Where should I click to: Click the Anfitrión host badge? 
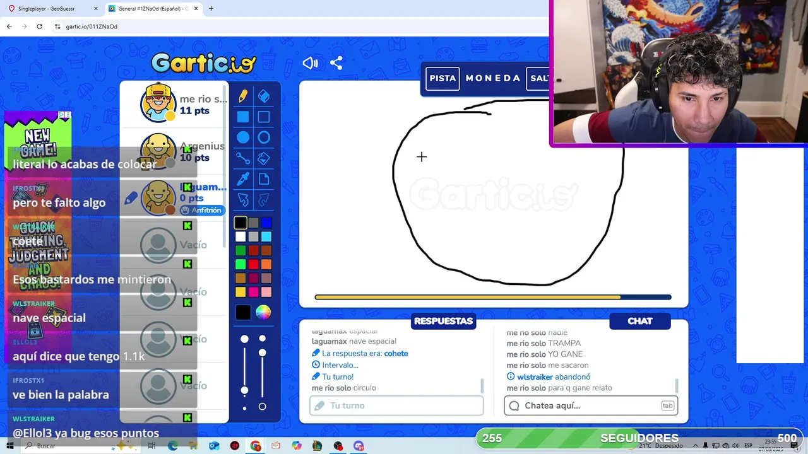(x=201, y=210)
